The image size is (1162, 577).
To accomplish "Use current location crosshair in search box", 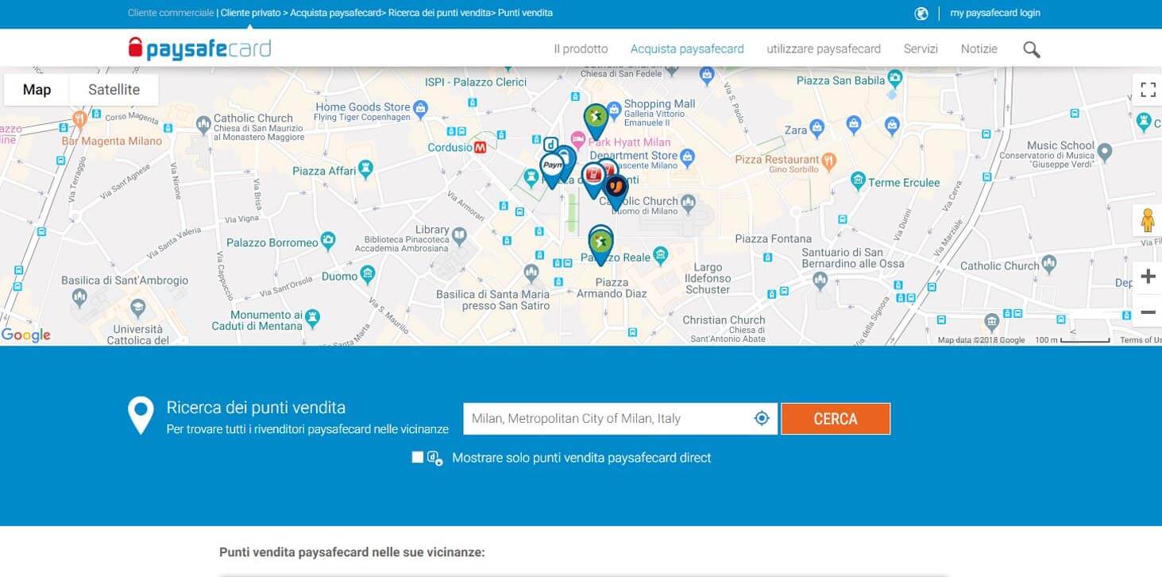I will [762, 418].
